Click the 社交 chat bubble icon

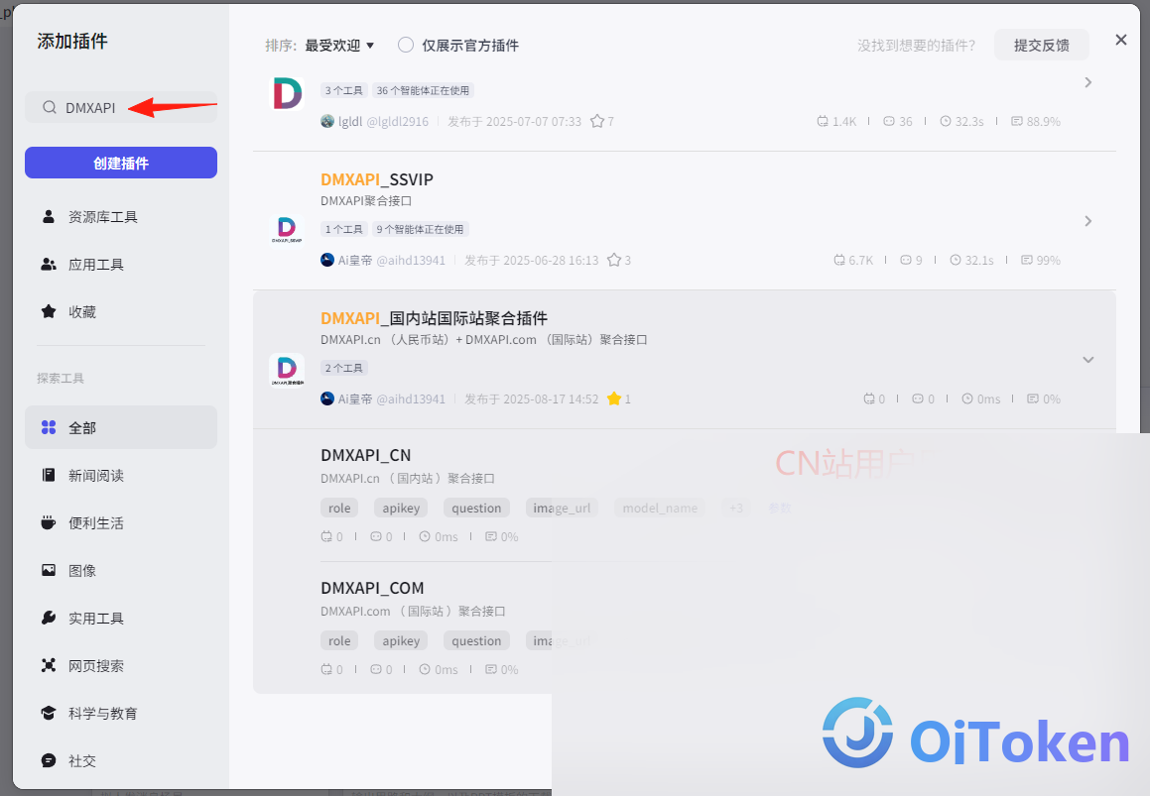pyautogui.click(x=49, y=760)
